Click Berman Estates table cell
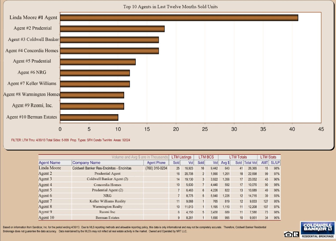The width and height of the screenshot is (336, 241). pos(108,218)
